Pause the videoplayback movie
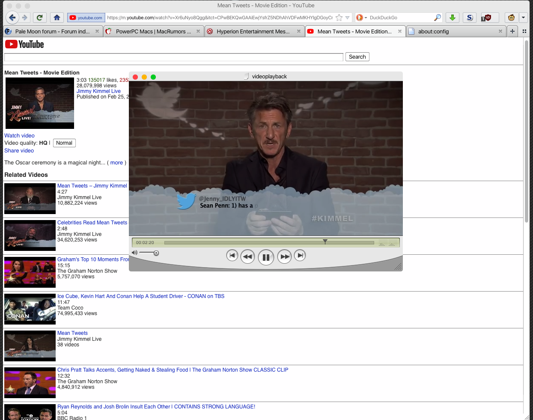Screen dimensions: 533x420 click(266, 257)
